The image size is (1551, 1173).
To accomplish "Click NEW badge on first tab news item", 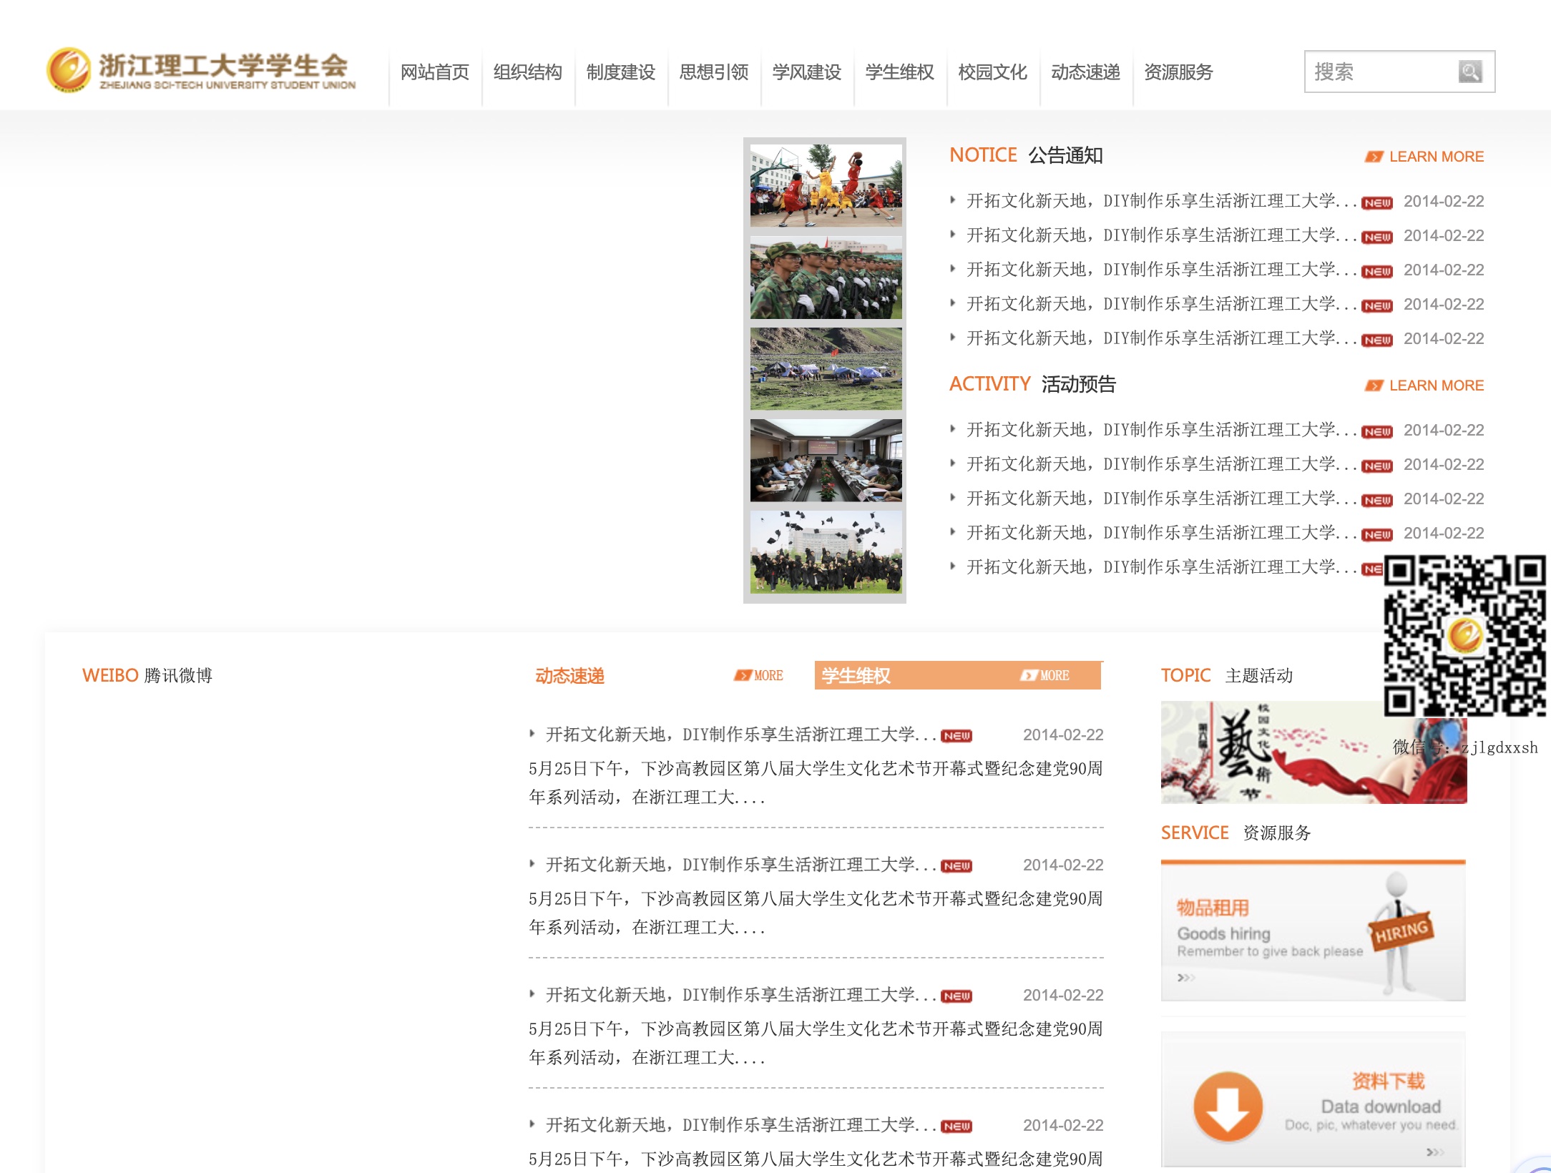I will [x=956, y=736].
